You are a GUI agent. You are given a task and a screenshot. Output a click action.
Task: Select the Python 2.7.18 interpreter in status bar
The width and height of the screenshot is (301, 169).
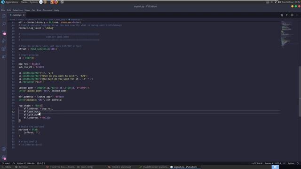pos(26,163)
